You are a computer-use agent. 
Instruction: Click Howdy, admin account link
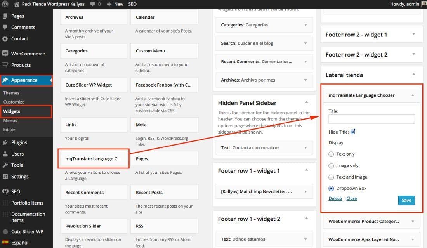pyautogui.click(x=404, y=4)
